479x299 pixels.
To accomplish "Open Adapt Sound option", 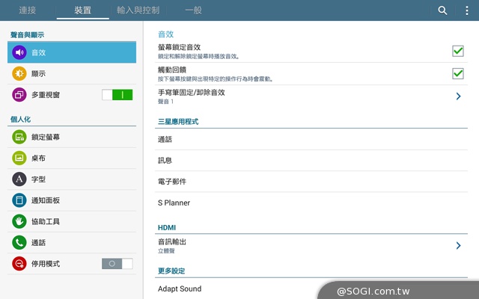I will pos(180,289).
